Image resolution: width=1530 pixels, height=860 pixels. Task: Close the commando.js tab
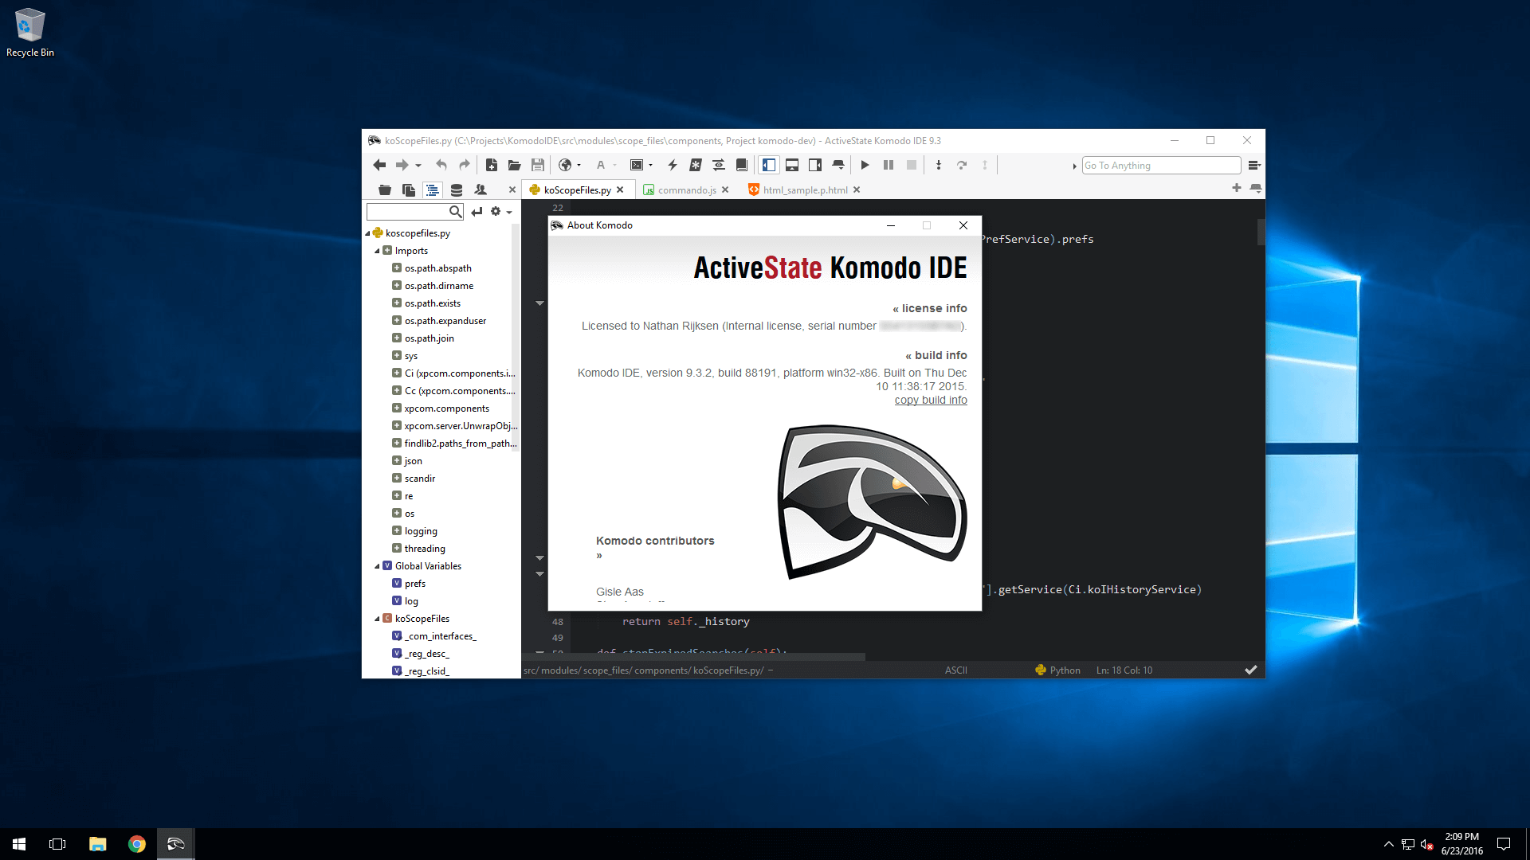coord(725,190)
